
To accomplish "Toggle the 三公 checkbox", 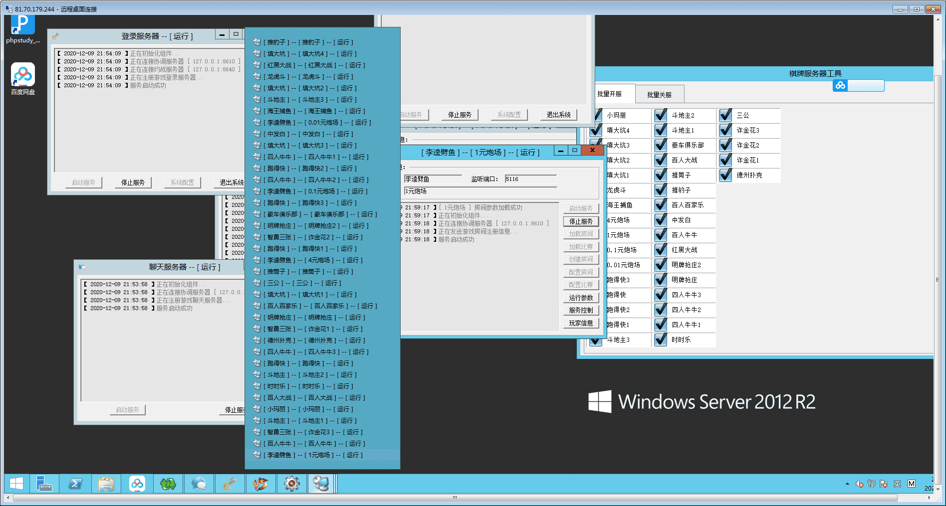I will pos(726,115).
